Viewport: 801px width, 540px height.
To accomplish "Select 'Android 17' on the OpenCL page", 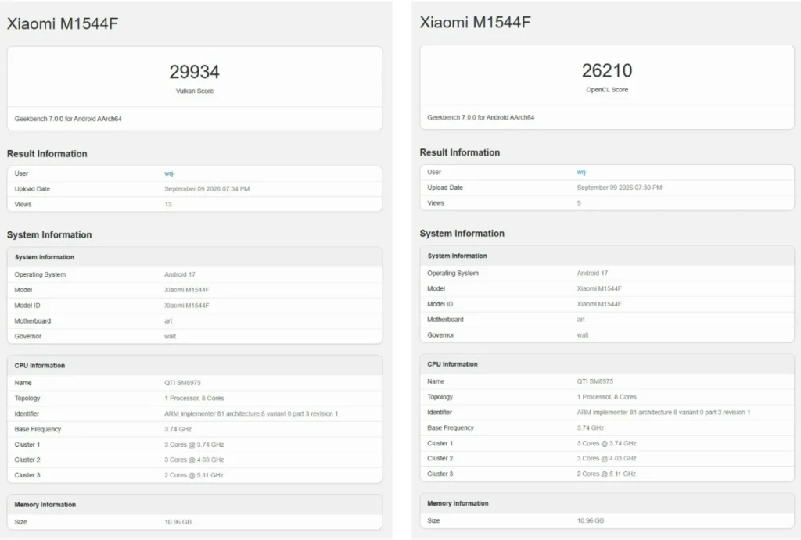I will pyautogui.click(x=592, y=273).
